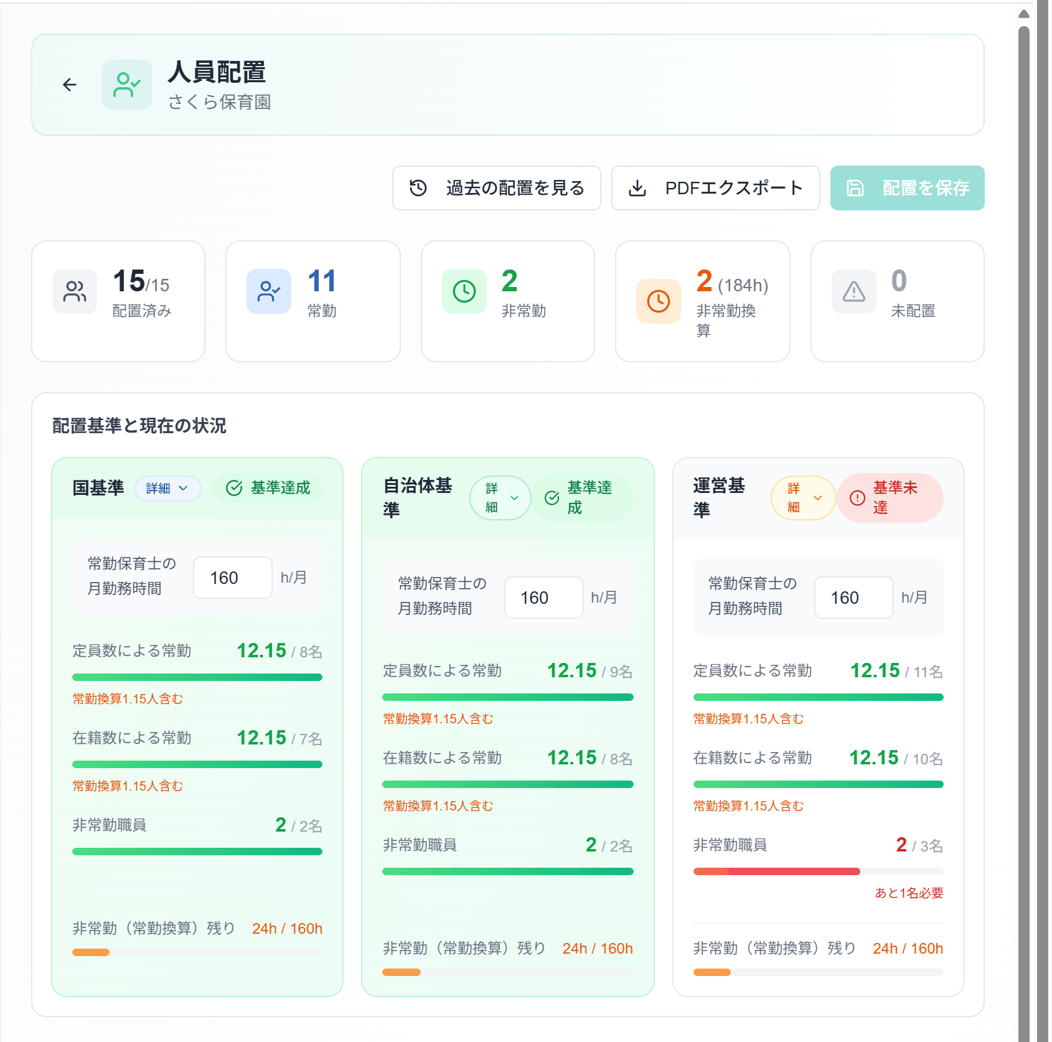The image size is (1052, 1042).
Task: Click the green clock icon on 非常勤 card
Action: pyautogui.click(x=464, y=291)
